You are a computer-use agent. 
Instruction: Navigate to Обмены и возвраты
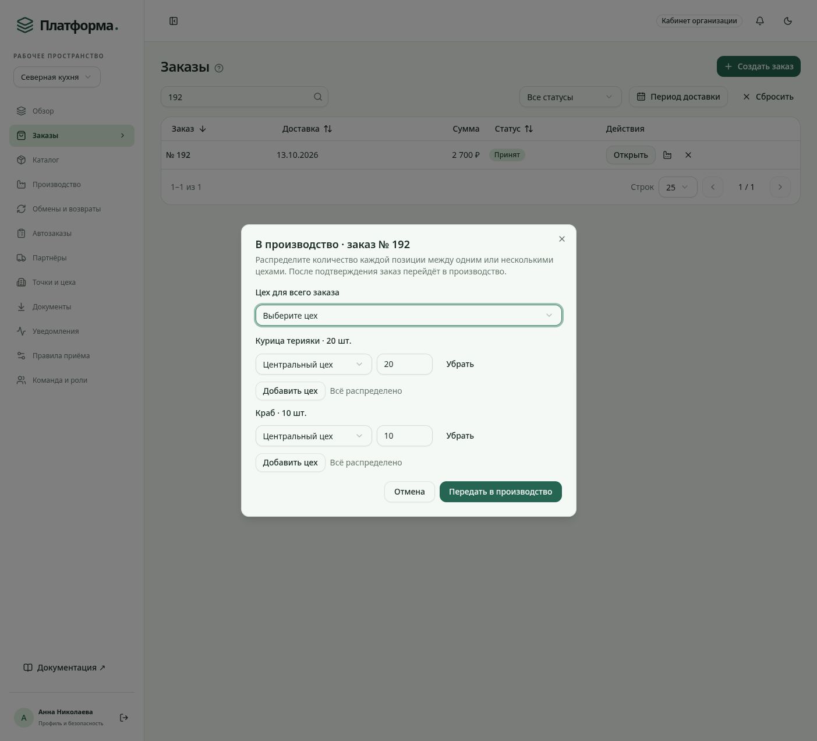[x=72, y=209]
